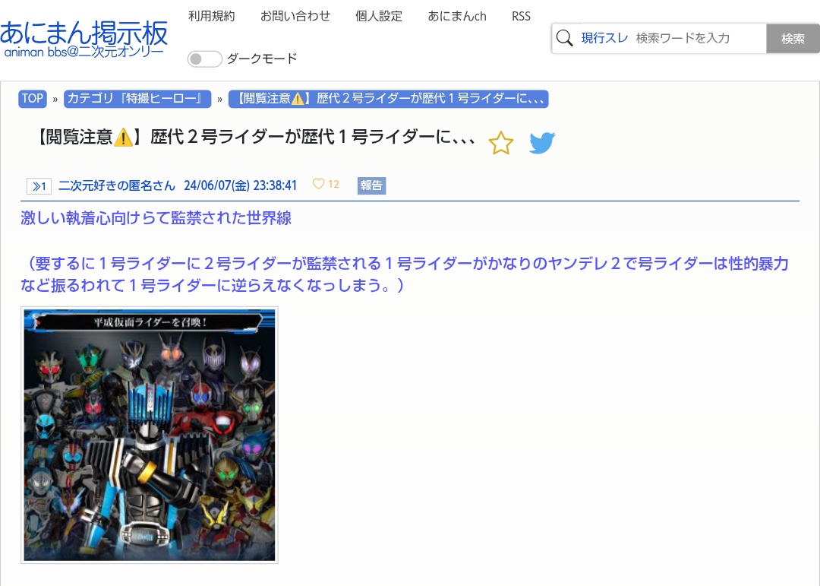Toggle the ダークモード switch

(204, 59)
